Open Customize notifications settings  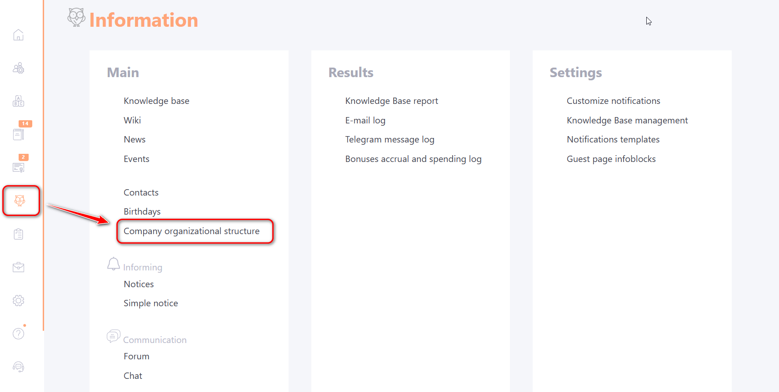(613, 101)
